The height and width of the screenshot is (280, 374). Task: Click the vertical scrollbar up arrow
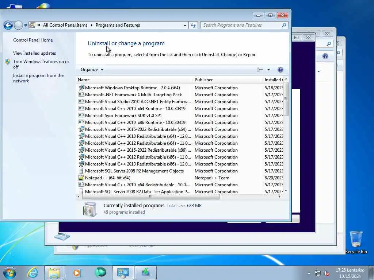[x=286, y=79]
